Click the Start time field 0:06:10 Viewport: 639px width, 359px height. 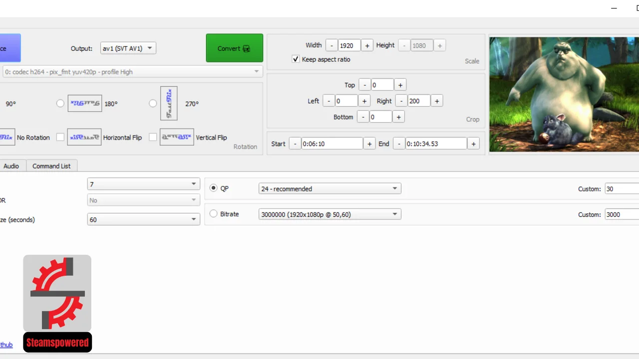click(x=332, y=144)
